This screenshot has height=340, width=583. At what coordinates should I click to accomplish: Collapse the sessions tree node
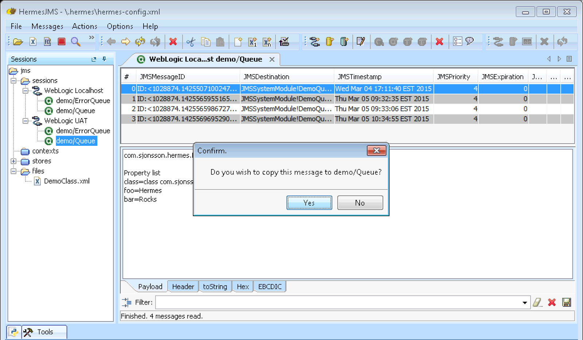[13, 81]
